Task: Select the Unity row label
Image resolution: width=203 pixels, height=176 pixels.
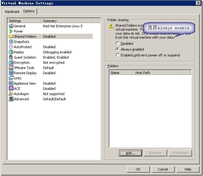Action: point(18,78)
